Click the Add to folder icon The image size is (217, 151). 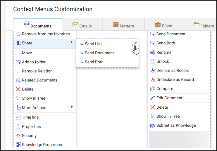pyautogui.click(x=18, y=62)
